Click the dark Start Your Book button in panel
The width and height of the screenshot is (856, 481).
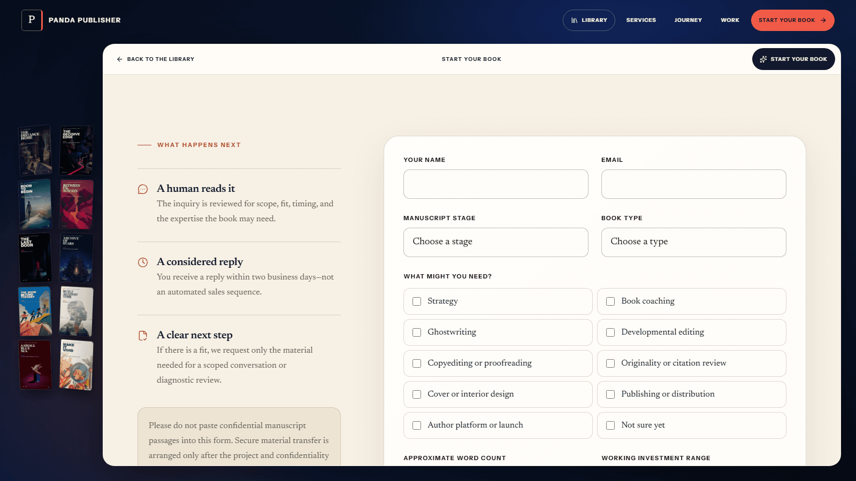tap(793, 59)
